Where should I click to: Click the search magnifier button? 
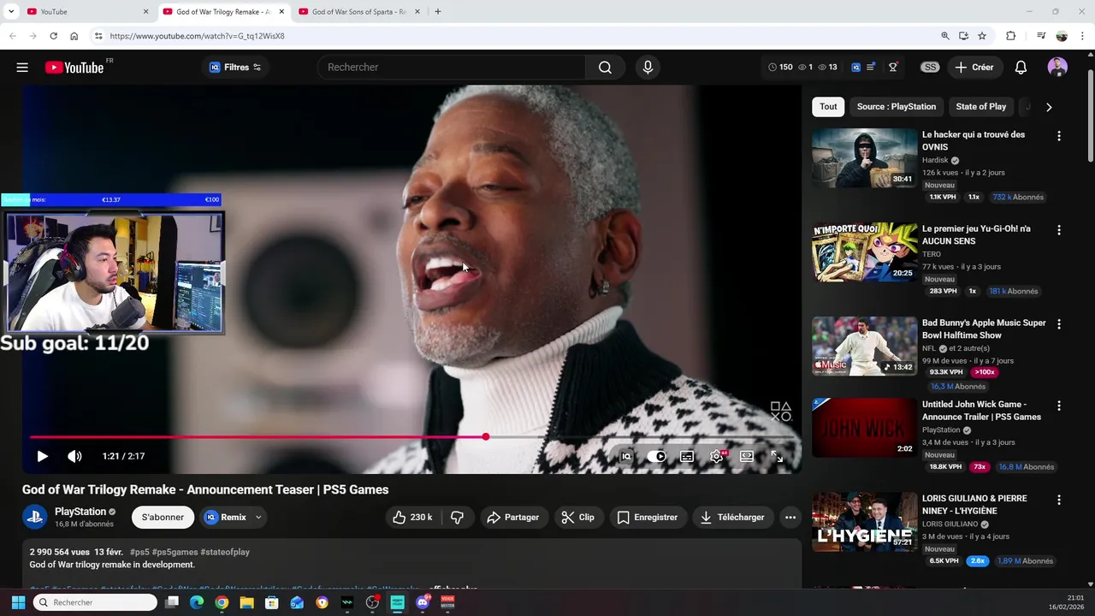pyautogui.click(x=605, y=68)
